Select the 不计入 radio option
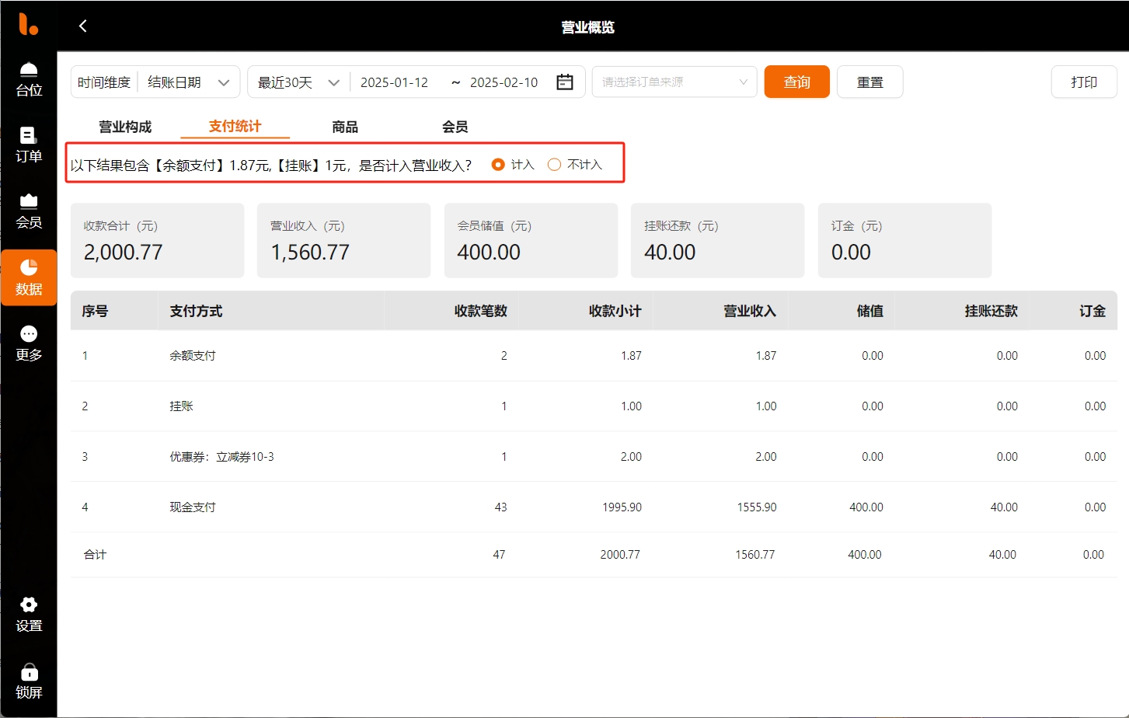Viewport: 1129px width, 718px height. (575, 165)
